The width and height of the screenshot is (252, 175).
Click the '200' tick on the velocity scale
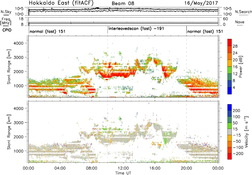click(x=237, y=111)
